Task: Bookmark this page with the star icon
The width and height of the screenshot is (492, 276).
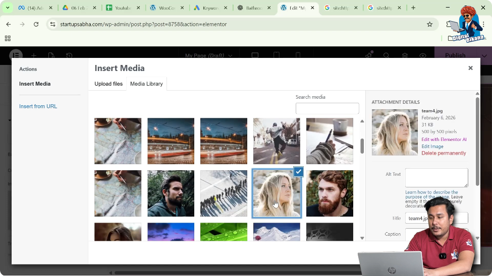Action: 429,24
